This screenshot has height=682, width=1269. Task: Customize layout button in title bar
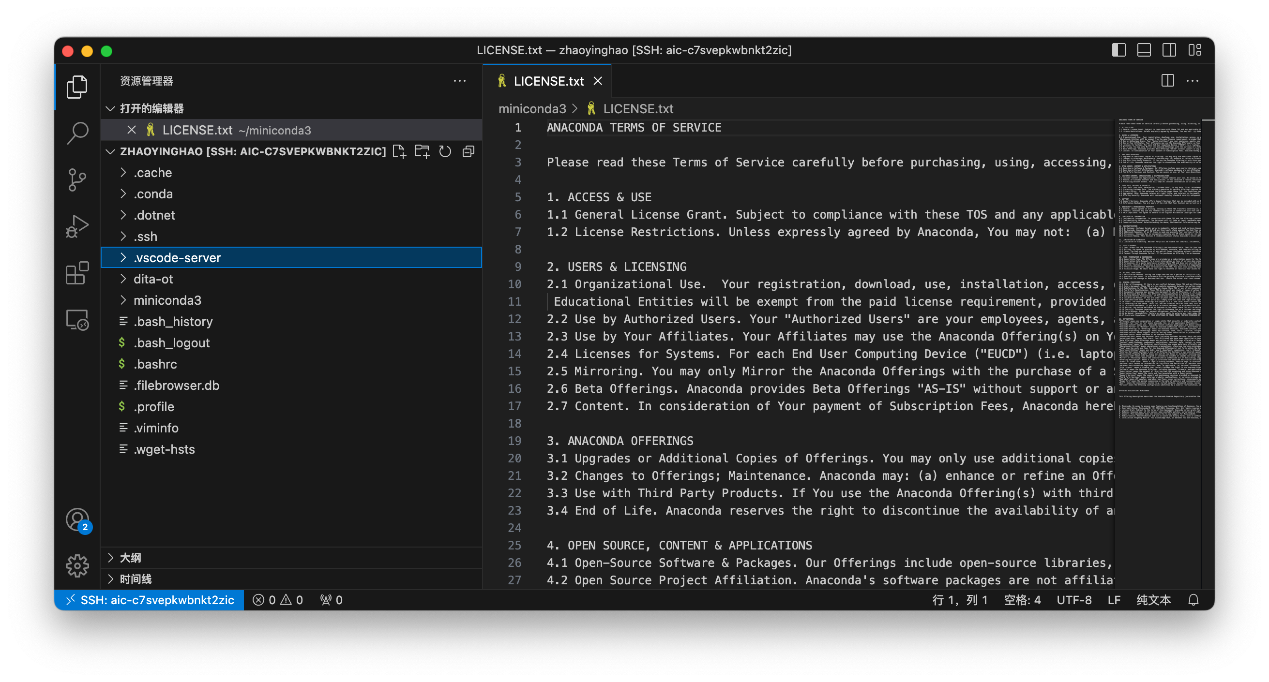point(1194,50)
